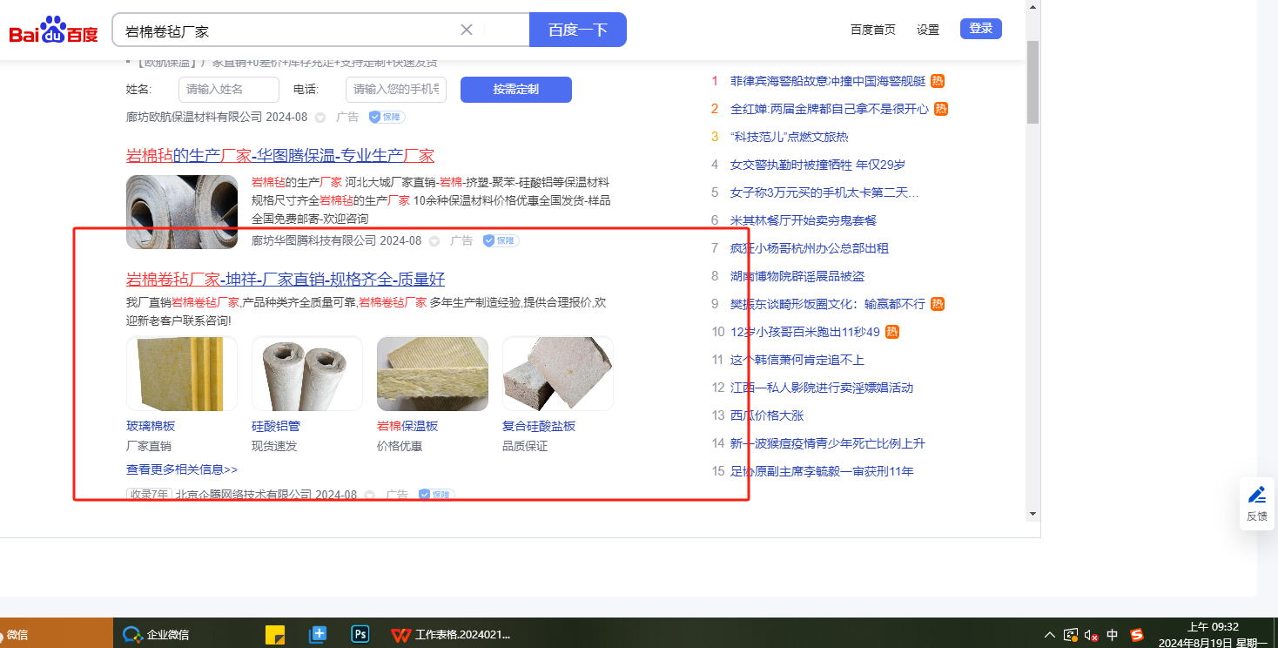The image size is (1278, 648).
Task: Open hot search 樊振东谈畸形饭圈文化
Action: coord(828,304)
